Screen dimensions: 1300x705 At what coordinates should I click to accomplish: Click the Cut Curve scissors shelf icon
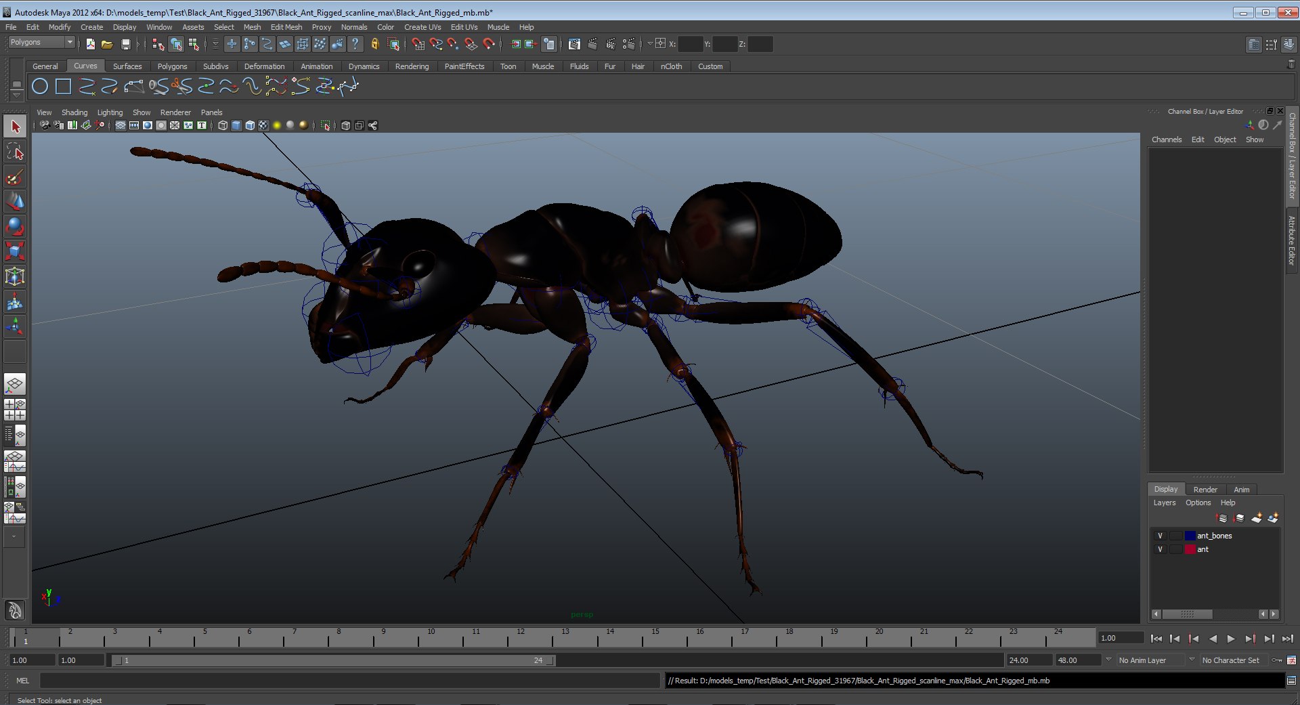(x=181, y=87)
